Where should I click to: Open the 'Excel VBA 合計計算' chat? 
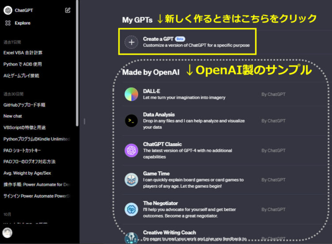(x=23, y=53)
